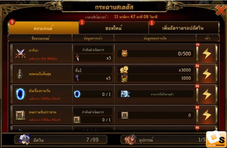This screenshot has height=148, width=227.
Task: Click the dagger entry ticket x5 icon
Action: point(77,58)
